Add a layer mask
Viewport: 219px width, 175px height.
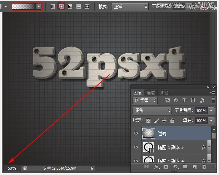[166, 167]
